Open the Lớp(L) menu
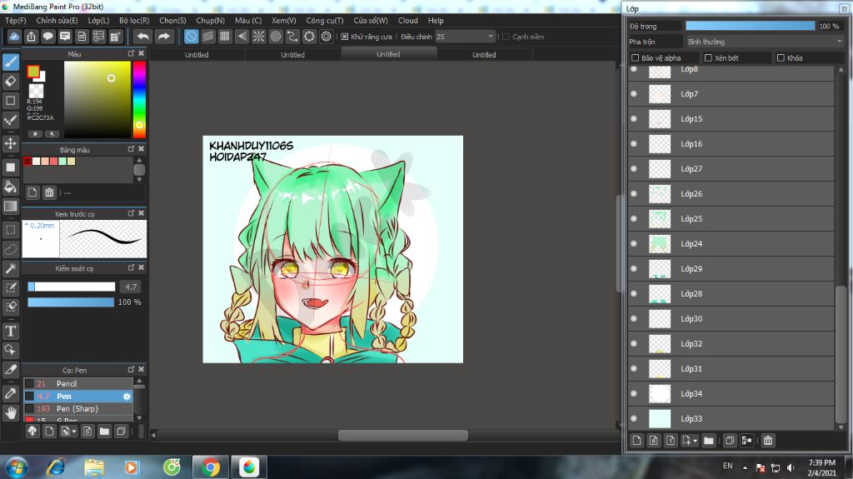853x479 pixels. (98, 20)
